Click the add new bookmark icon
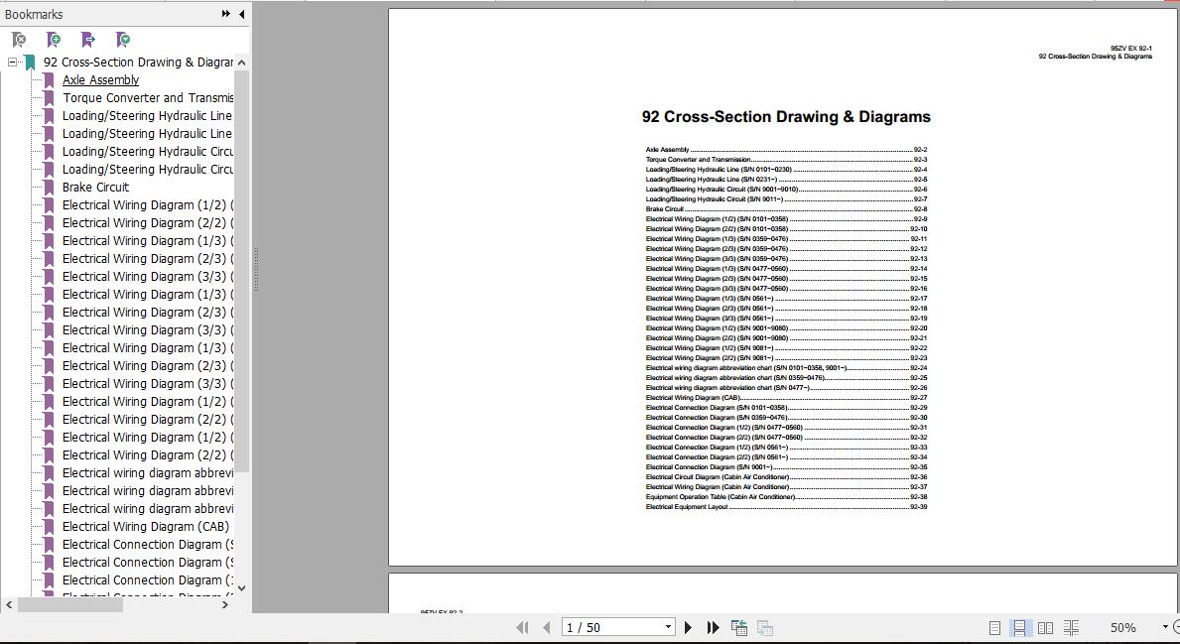The width and height of the screenshot is (1180, 644). click(54, 40)
